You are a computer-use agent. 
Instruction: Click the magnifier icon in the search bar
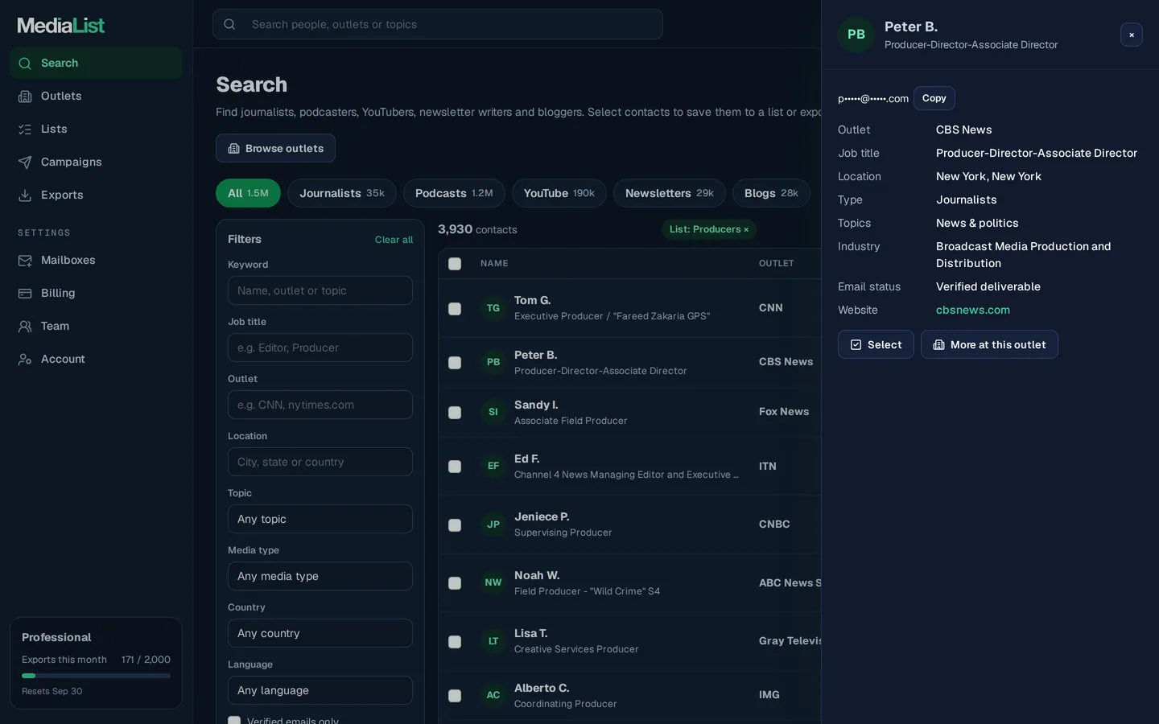[229, 24]
